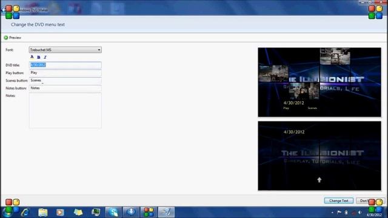388x218 pixels.
Task: Open the volume icon in system tray
Action: 360,213
